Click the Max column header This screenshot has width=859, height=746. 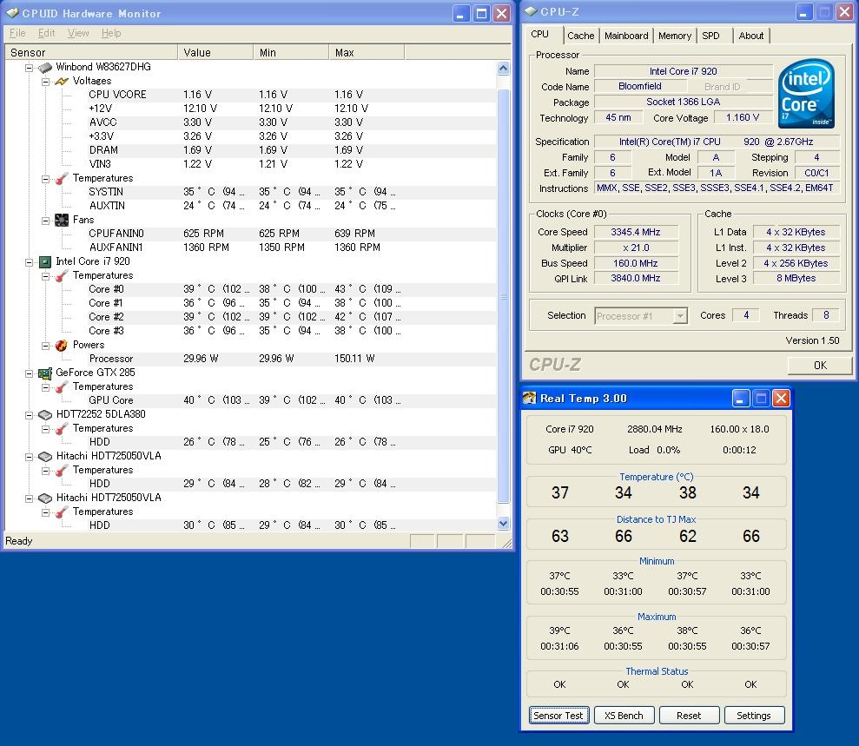click(367, 53)
